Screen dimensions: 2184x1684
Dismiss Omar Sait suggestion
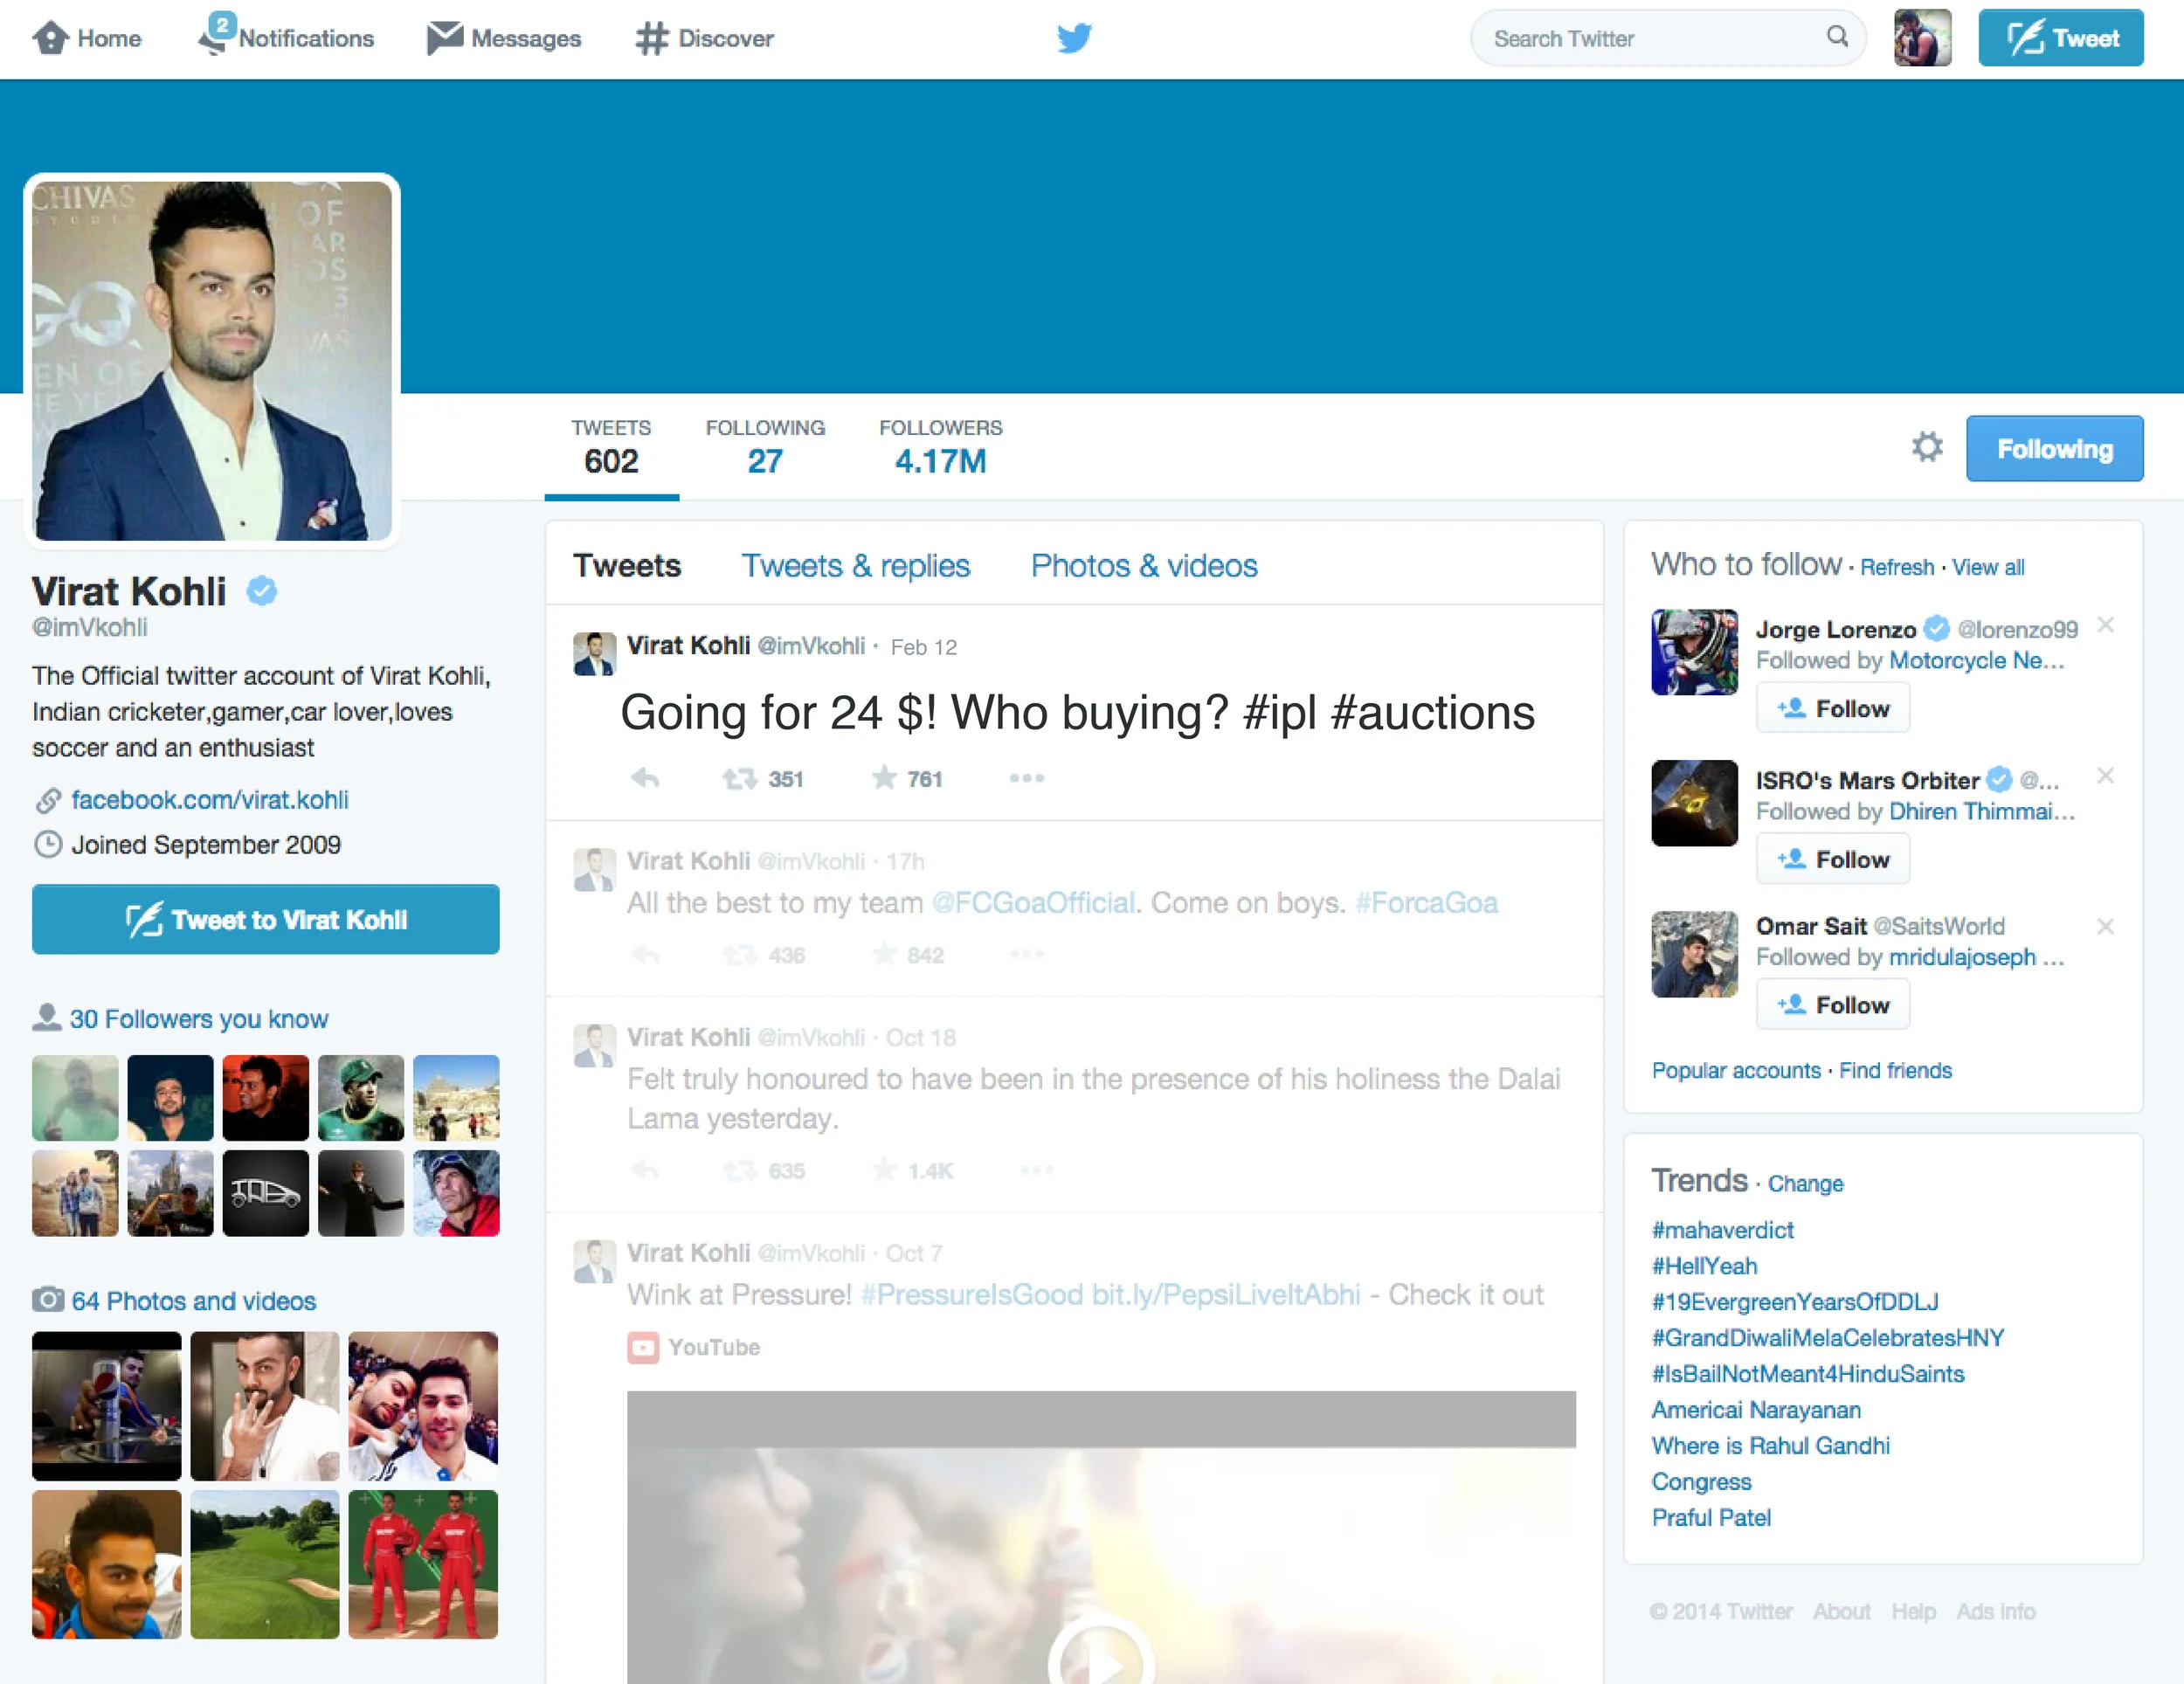point(2105,927)
